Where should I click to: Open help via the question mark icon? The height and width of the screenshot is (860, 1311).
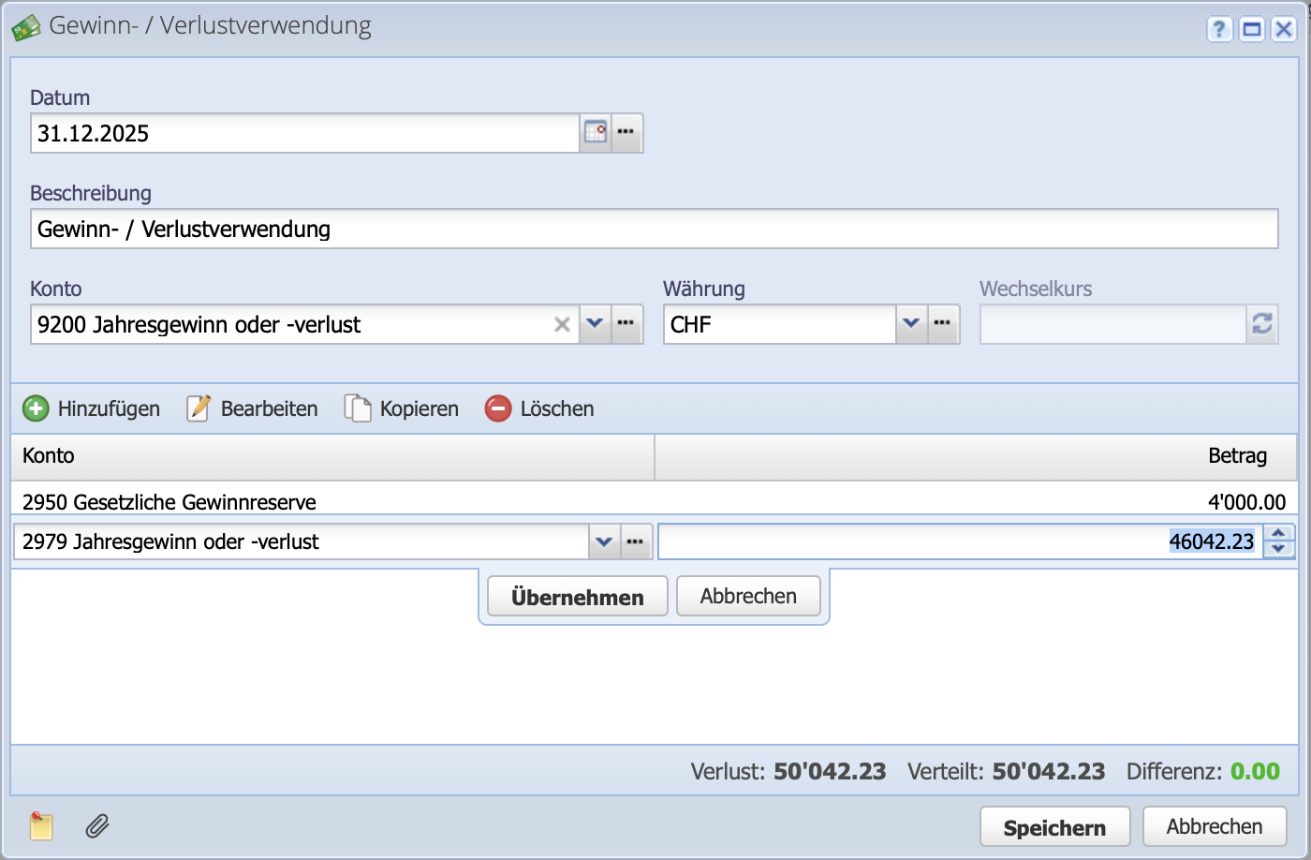(x=1219, y=29)
